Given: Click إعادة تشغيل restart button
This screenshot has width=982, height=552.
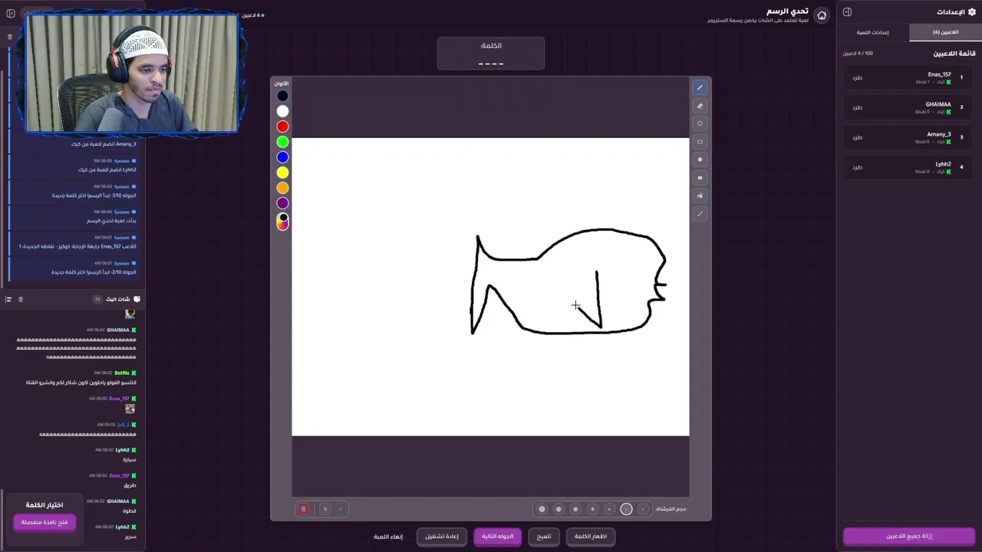Looking at the screenshot, I should (x=442, y=536).
